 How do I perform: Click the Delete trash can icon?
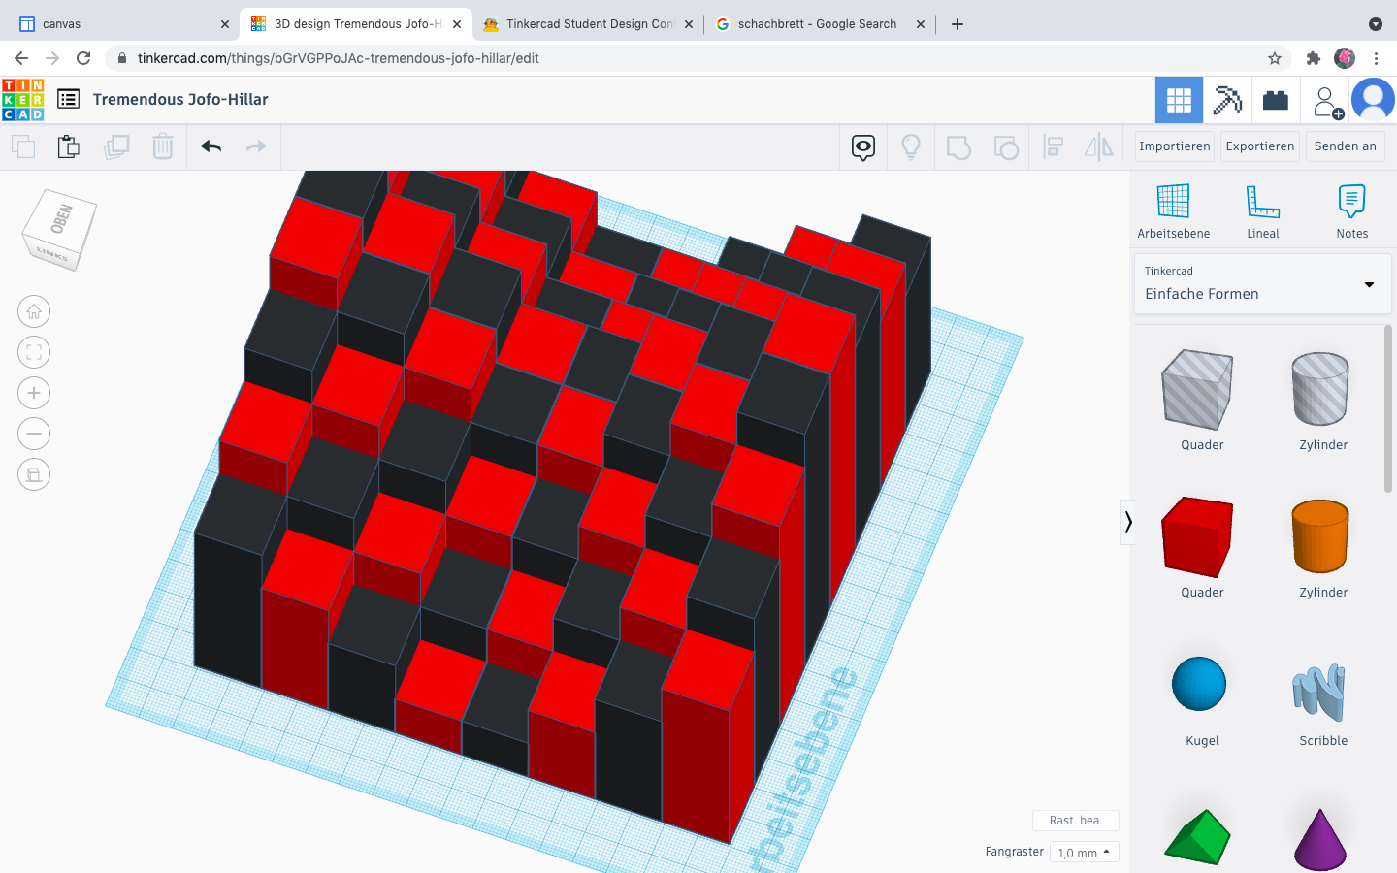tap(163, 146)
